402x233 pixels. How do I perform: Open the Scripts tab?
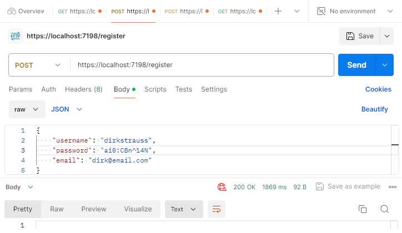click(x=155, y=89)
